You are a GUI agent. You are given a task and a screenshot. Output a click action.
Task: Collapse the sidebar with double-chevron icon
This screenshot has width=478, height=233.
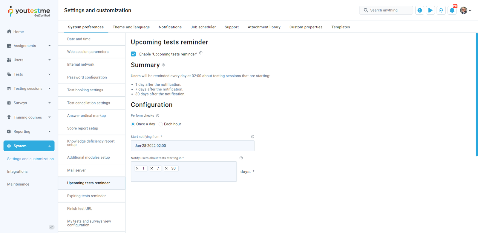click(51, 227)
